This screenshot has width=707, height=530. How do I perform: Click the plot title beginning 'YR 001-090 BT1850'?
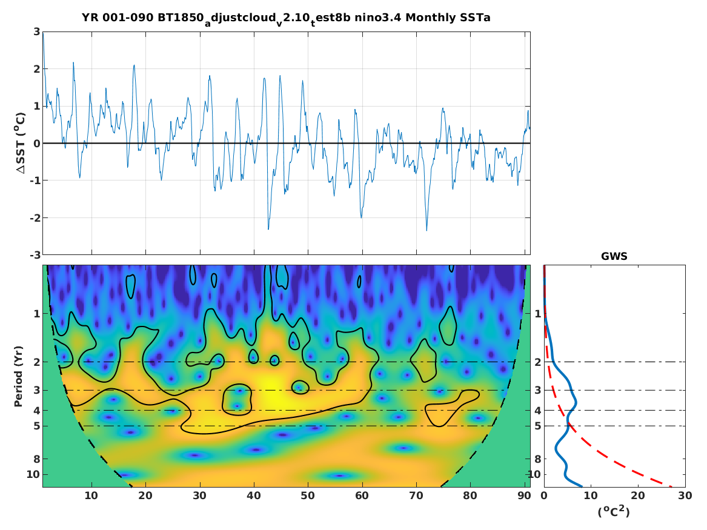(x=286, y=19)
